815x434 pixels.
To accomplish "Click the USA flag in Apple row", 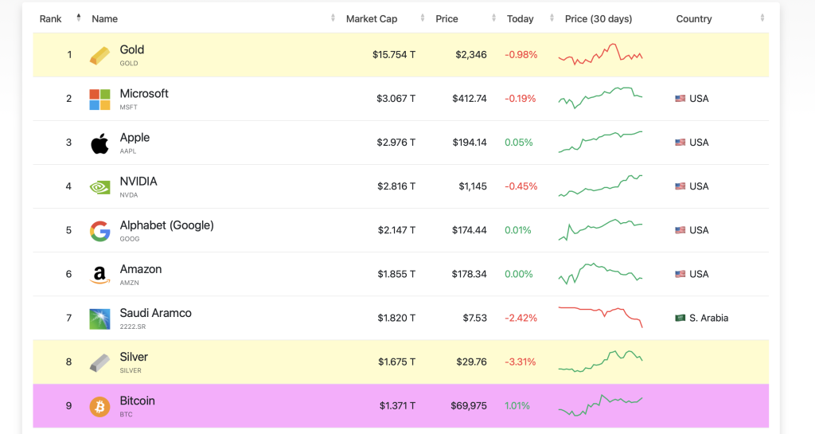I will [680, 142].
